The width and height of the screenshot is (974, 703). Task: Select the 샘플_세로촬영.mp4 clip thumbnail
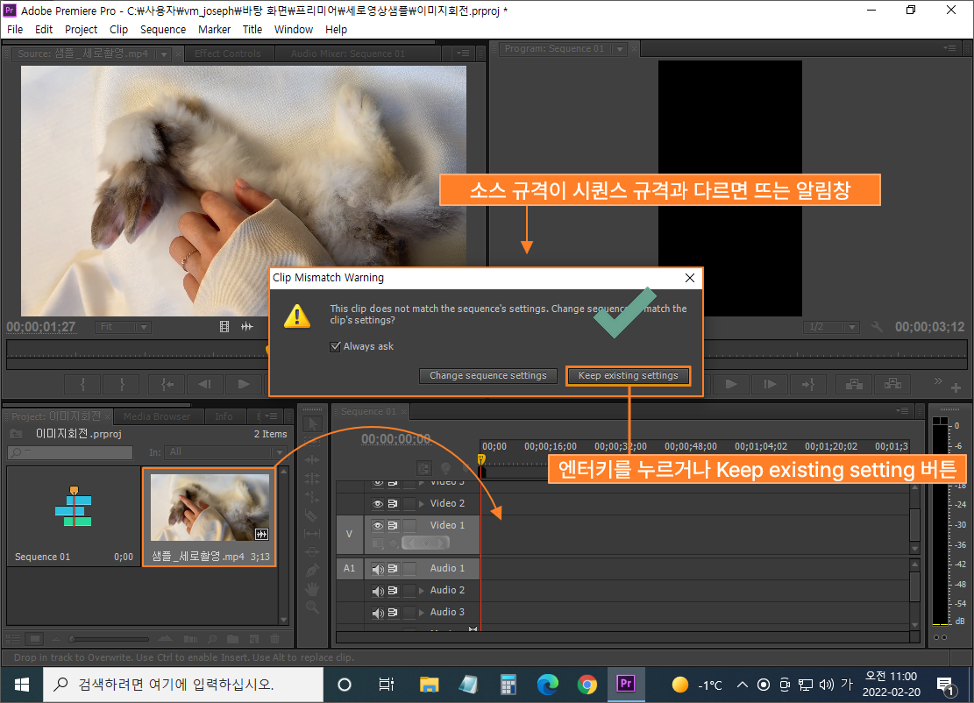pos(210,508)
